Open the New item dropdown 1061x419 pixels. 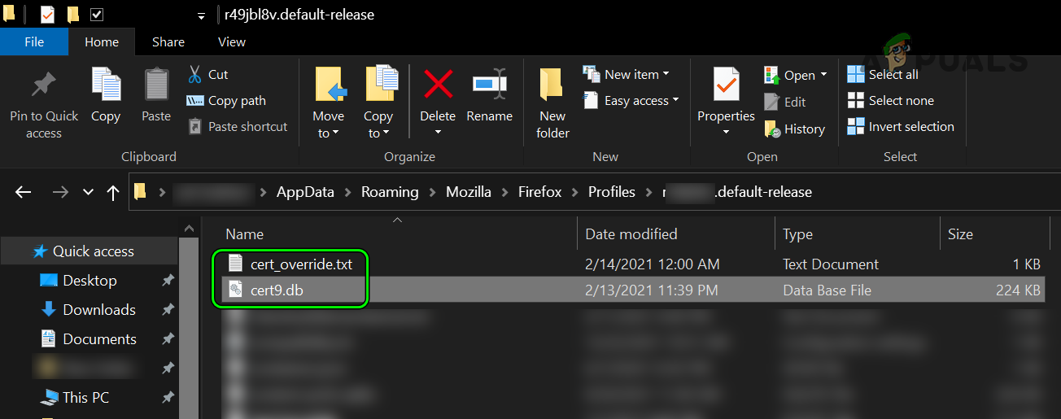coord(626,74)
